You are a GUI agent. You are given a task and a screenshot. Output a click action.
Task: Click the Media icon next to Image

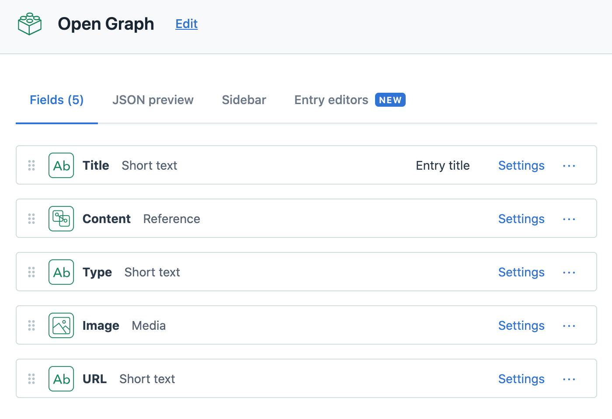61,325
